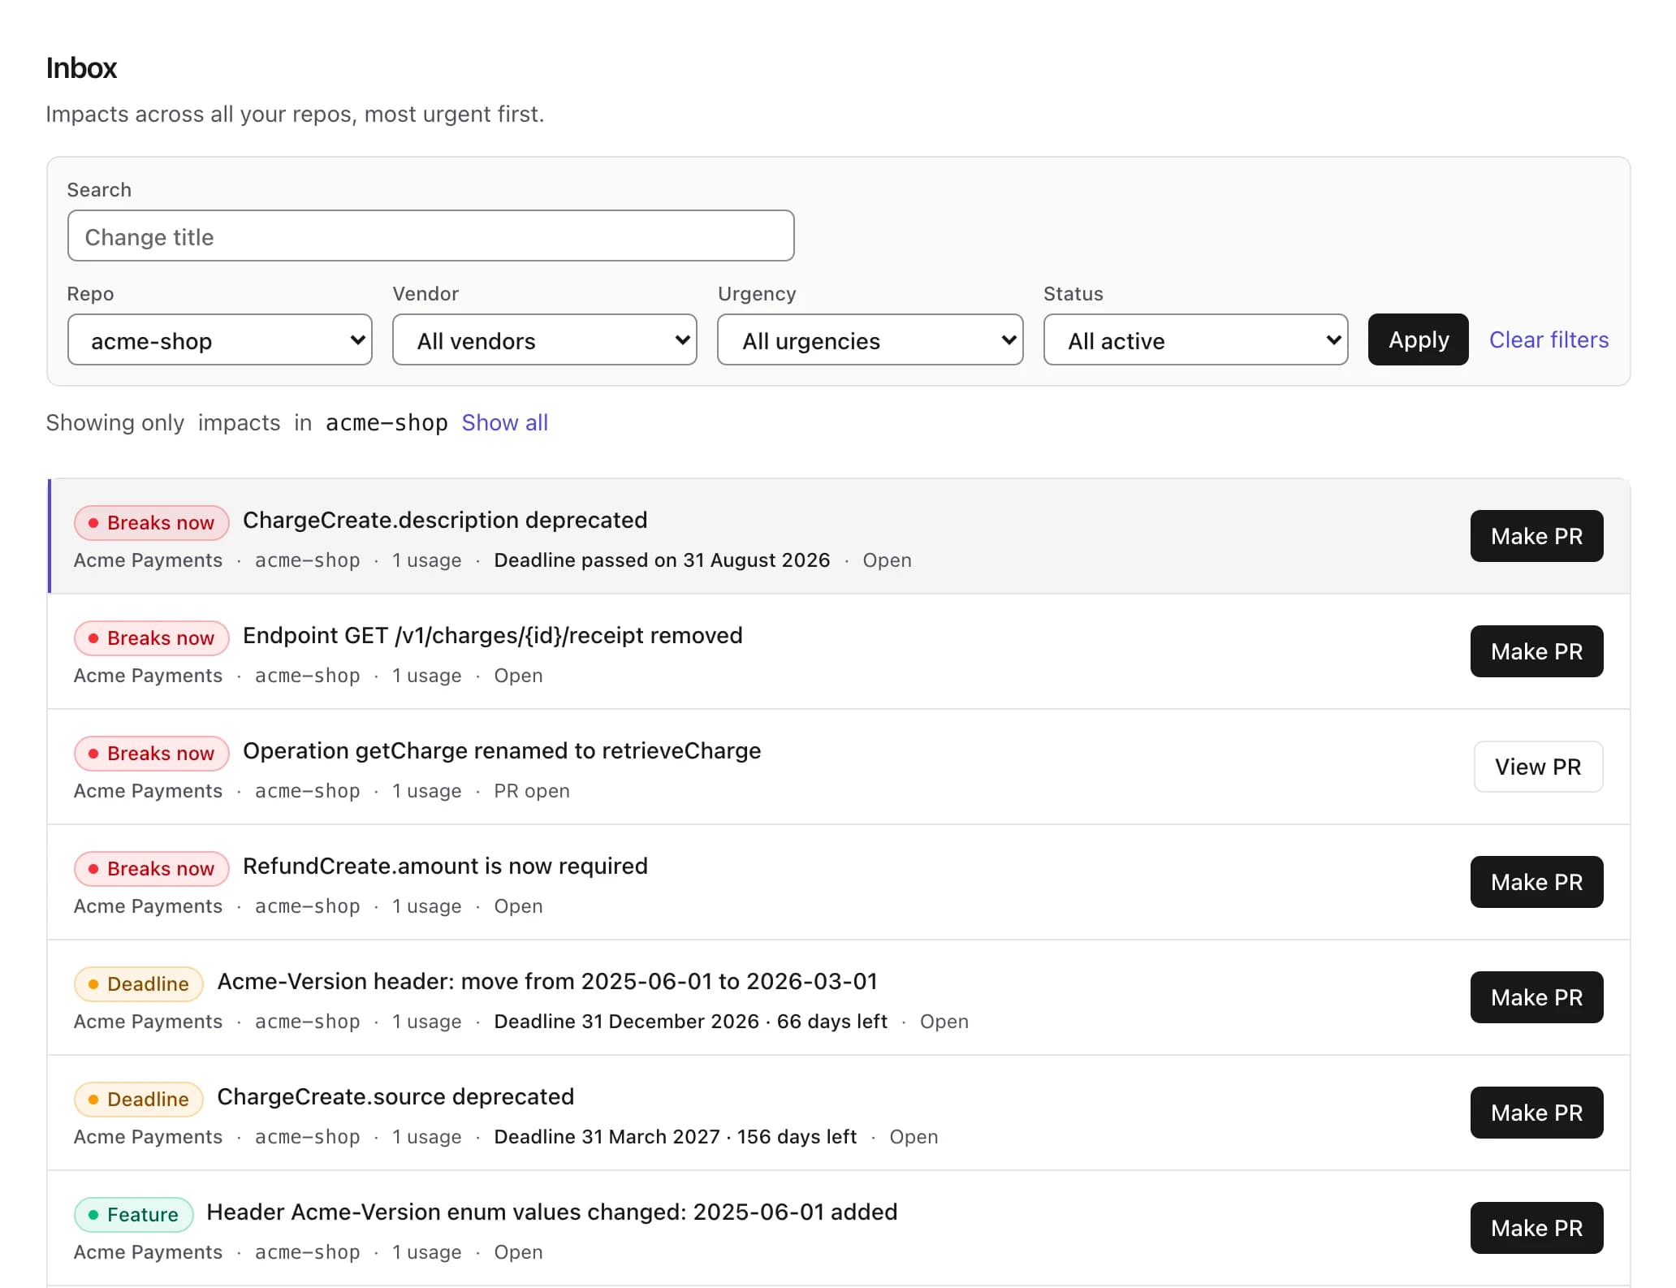Click Breaks now badge on getCharge renamed row

tap(152, 754)
